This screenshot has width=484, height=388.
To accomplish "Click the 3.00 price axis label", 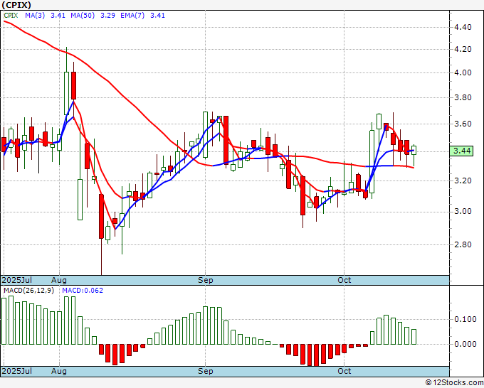I will coord(463,212).
